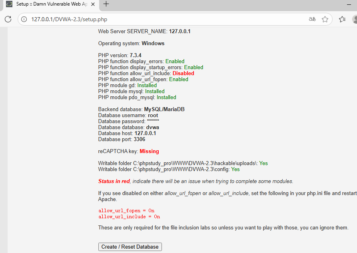
Task: Click Installed status for PHP module pdo_mysql
Action: (x=166, y=97)
